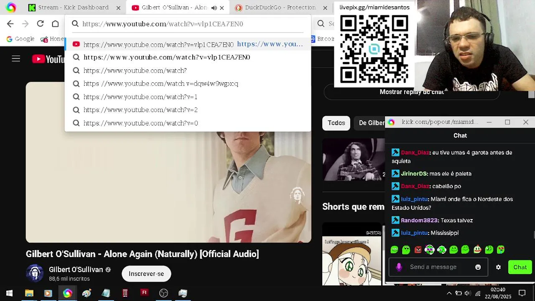Image resolution: width=535 pixels, height=301 pixels.
Task: Open the recommended video thumbnail with man
Action: 354,159
